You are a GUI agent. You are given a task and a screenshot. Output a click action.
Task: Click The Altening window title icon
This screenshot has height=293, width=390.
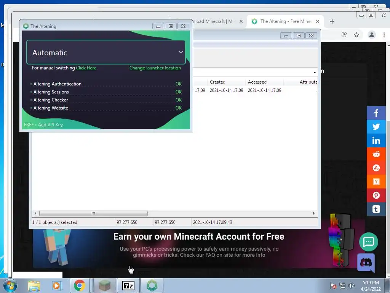(26, 26)
